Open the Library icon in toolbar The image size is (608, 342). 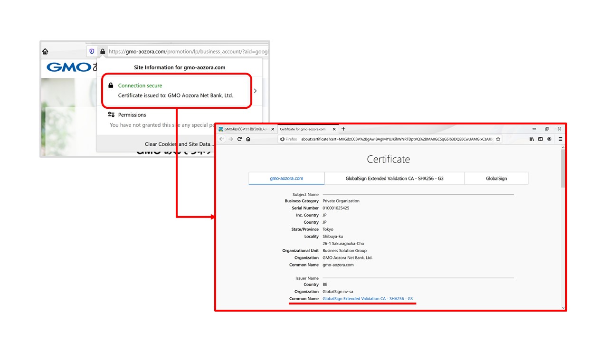click(x=532, y=139)
